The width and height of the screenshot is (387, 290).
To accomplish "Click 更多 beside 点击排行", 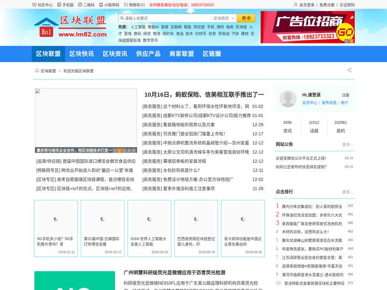I will coord(348,192).
